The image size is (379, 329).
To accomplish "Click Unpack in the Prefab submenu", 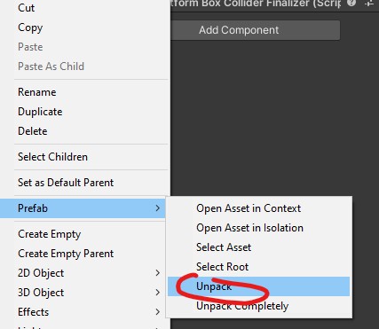I will pos(259,286).
